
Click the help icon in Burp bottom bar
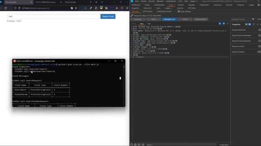pos(132,145)
